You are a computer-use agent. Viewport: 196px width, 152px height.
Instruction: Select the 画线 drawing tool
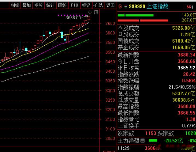[x=62, y=5]
